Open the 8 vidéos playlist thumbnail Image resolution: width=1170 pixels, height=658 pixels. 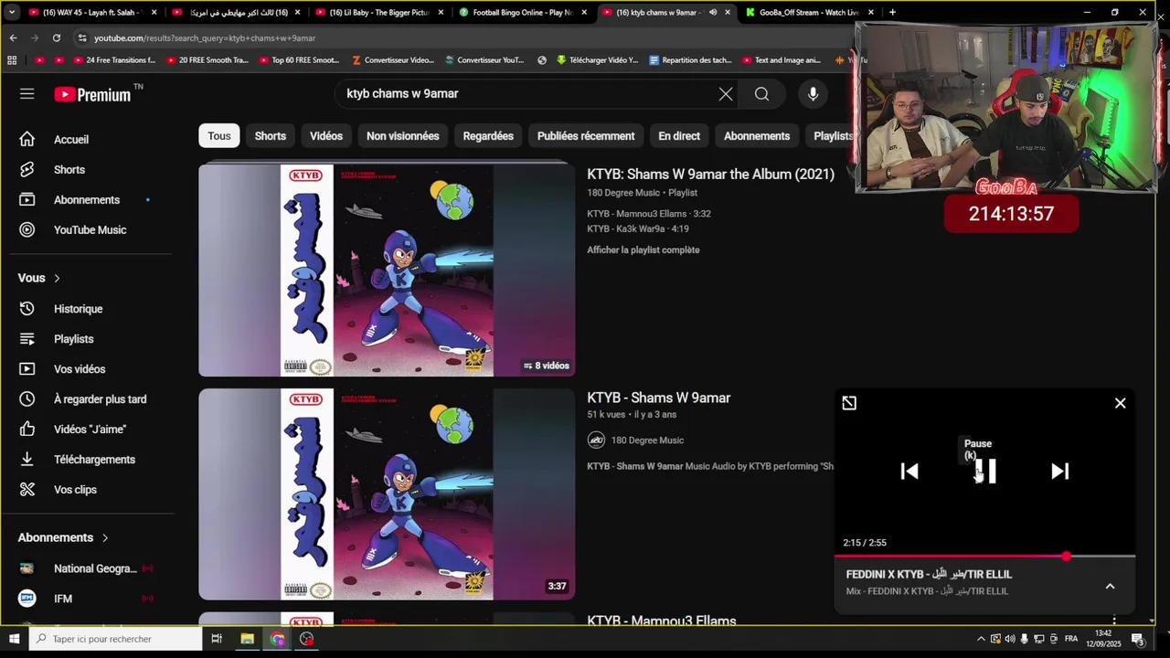(x=387, y=270)
